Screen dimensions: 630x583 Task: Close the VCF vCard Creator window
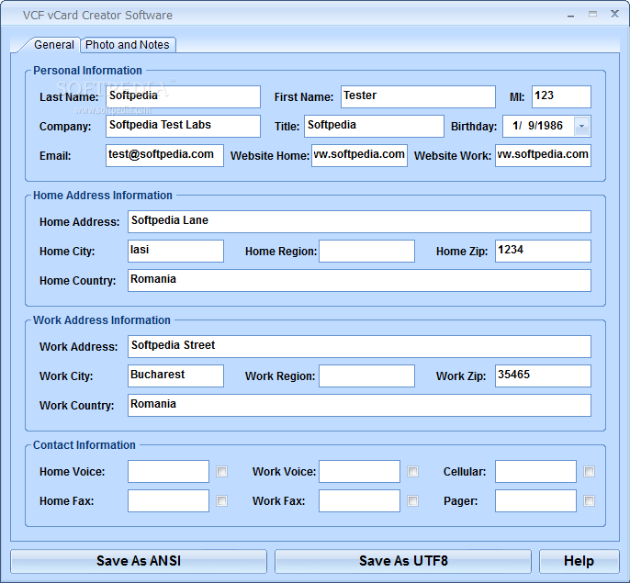coord(614,14)
